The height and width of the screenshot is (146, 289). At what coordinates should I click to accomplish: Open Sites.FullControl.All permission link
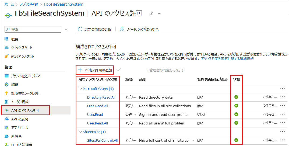[x=102, y=140]
